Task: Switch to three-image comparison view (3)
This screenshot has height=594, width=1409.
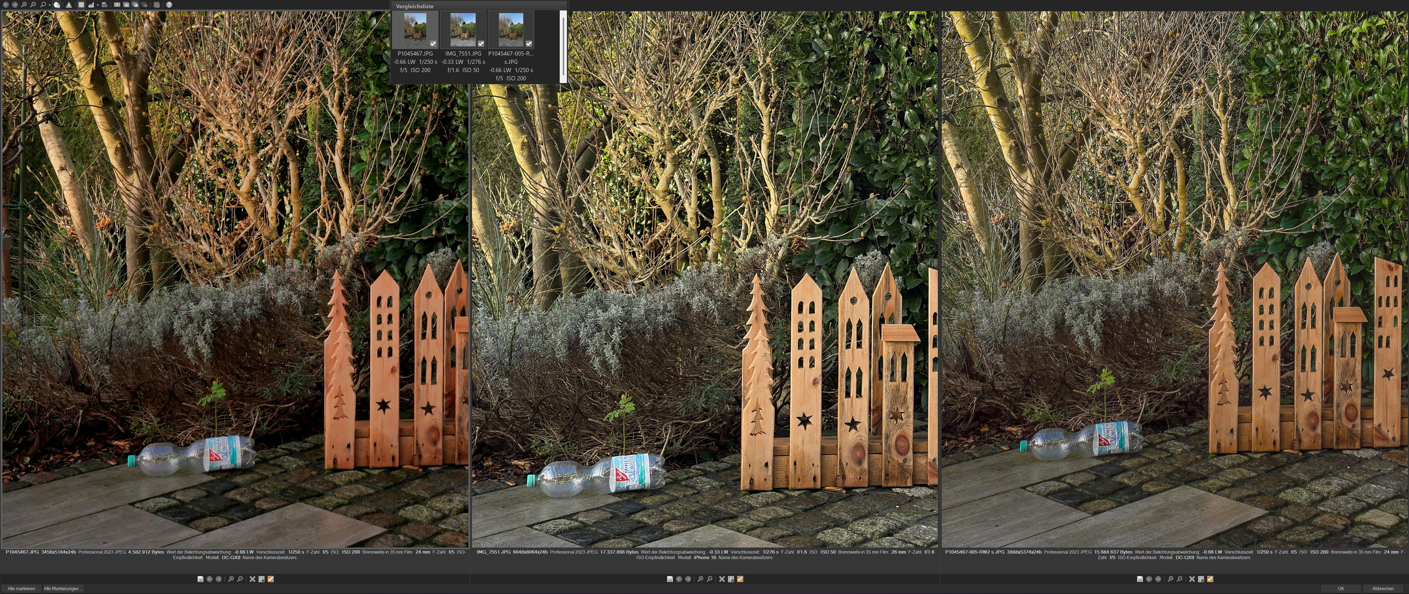Action: click(136, 4)
